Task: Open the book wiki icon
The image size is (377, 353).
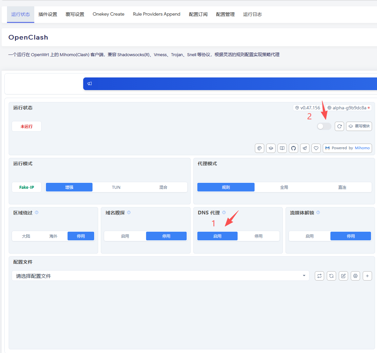Action: (282, 148)
